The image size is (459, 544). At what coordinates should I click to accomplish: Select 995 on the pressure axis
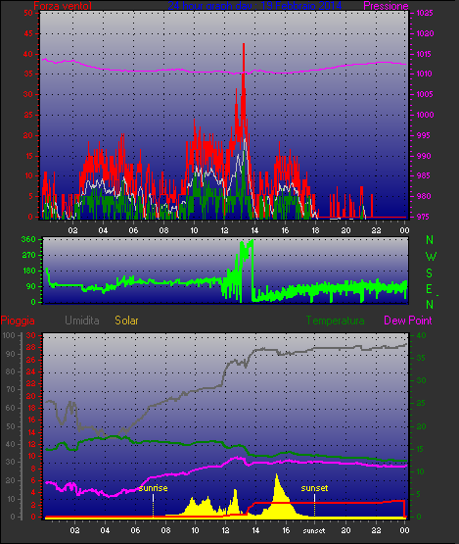click(423, 135)
